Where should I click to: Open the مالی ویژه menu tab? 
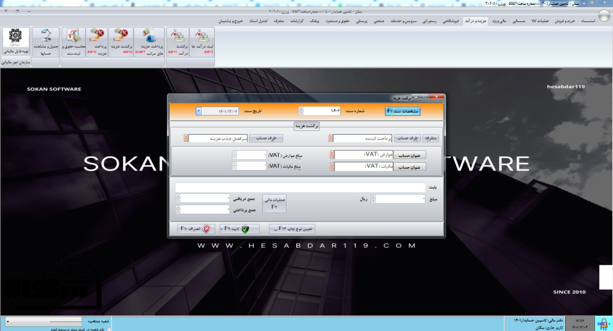pyautogui.click(x=499, y=21)
